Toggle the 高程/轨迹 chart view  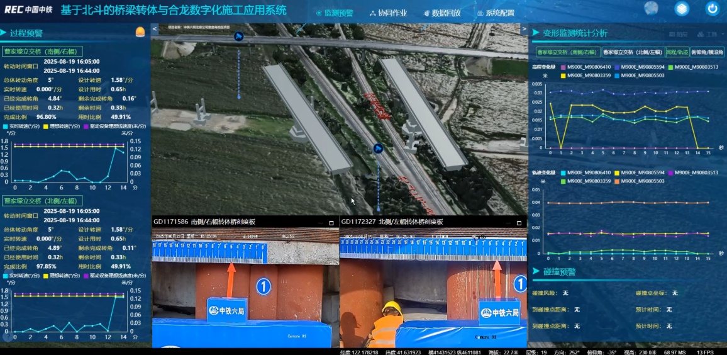677,52
